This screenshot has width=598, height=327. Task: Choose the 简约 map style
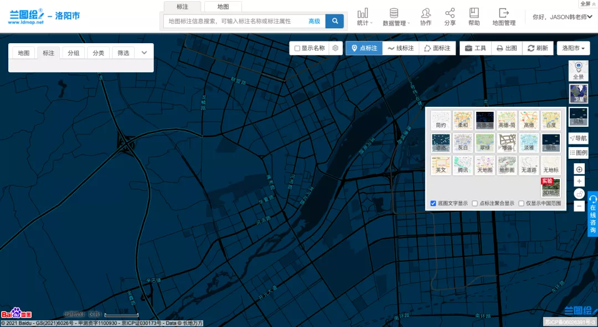[x=441, y=120]
